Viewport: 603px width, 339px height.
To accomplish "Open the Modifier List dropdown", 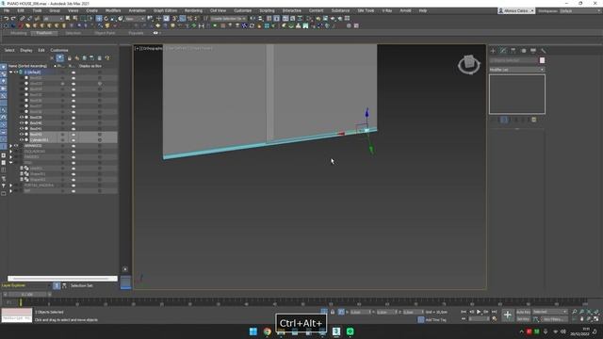I will 517,70.
